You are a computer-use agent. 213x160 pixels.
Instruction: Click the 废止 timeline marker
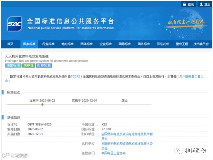tap(124, 104)
